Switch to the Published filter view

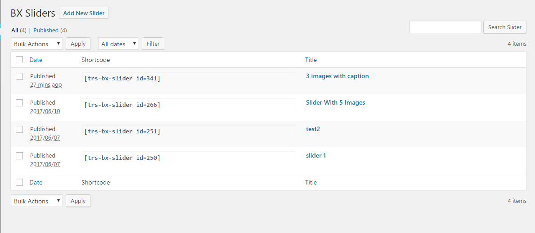46,31
